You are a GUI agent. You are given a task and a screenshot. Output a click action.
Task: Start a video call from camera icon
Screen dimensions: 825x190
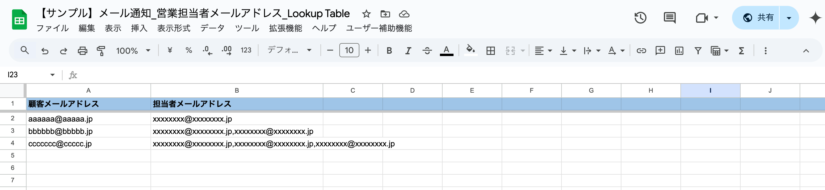pos(702,18)
